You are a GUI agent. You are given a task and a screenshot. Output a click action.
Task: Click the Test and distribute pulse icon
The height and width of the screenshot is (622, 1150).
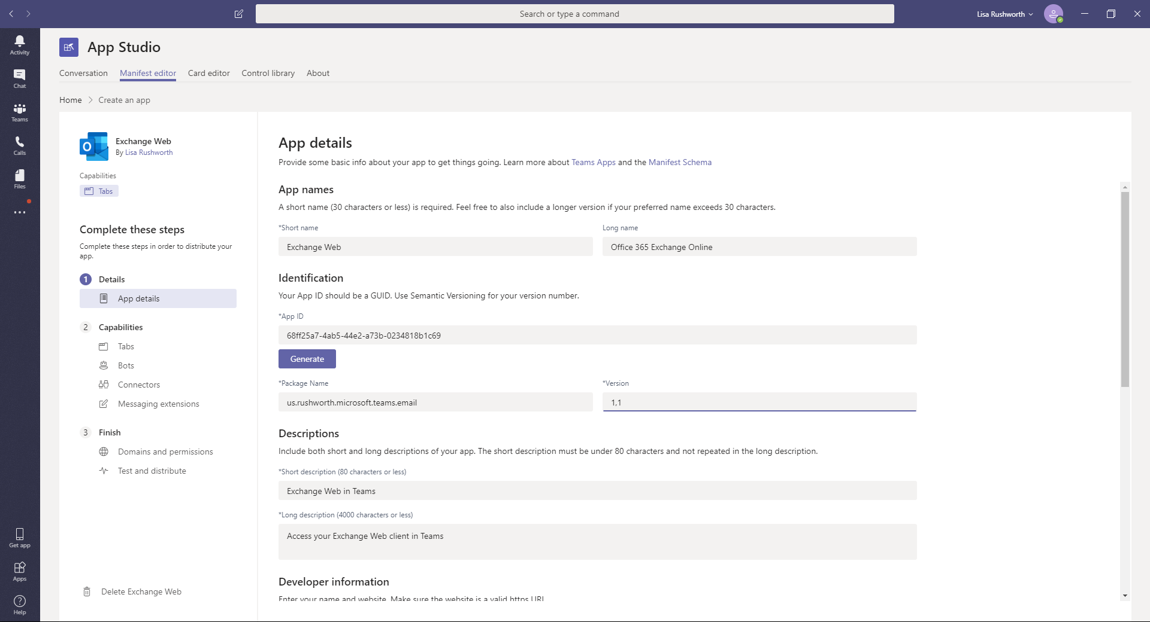point(104,471)
